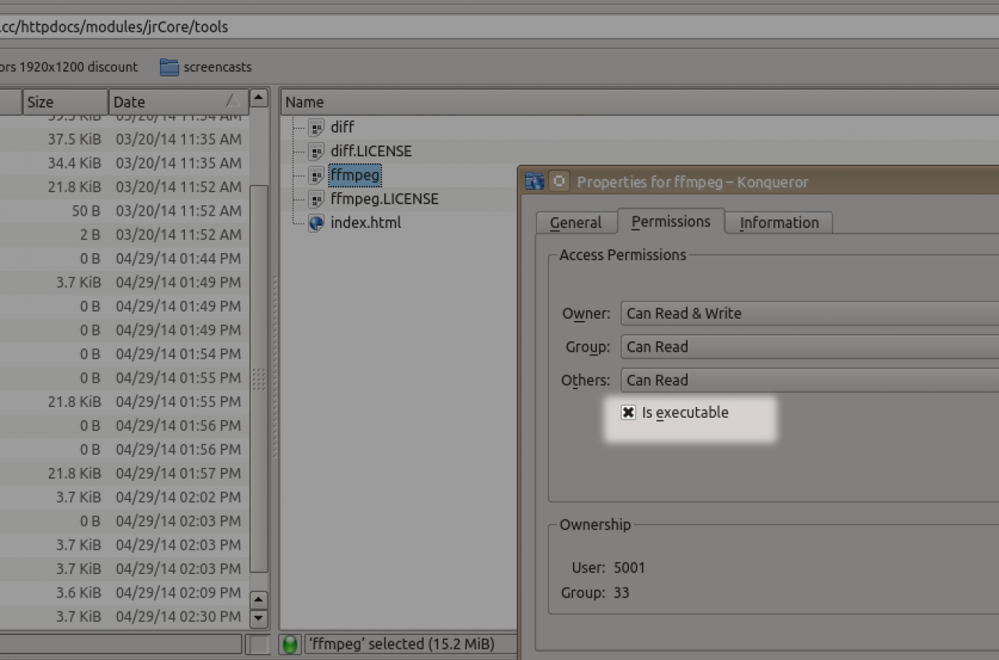Click the ffmpeg binary file icon
This screenshot has height=660, width=999.
coord(316,176)
